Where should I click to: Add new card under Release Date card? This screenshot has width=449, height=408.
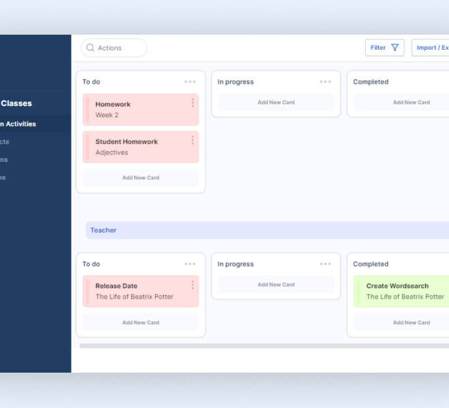click(x=141, y=322)
